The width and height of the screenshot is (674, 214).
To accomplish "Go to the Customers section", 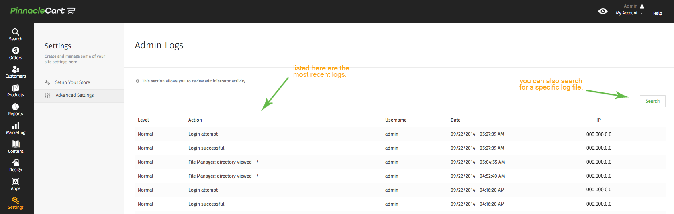I will (16, 72).
